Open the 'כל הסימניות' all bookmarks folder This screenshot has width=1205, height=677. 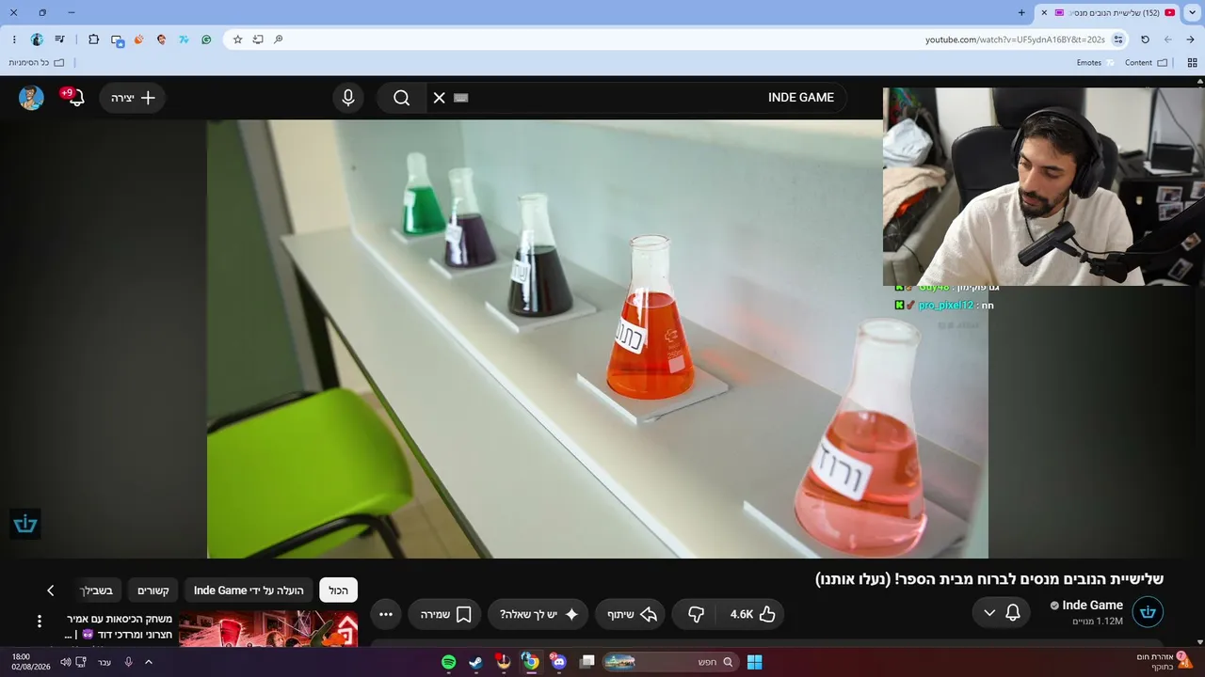(37, 63)
